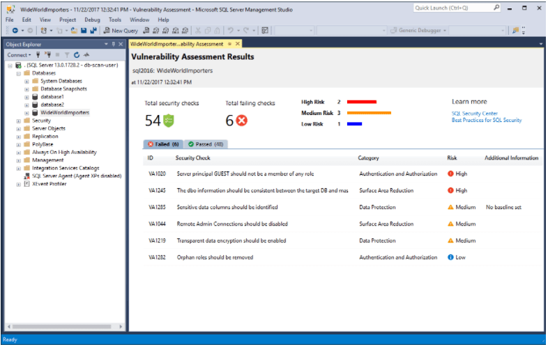Viewport: 548px width, 347px height.
Task: Select the VA1020 GUEST role check row
Action: (x=342, y=173)
